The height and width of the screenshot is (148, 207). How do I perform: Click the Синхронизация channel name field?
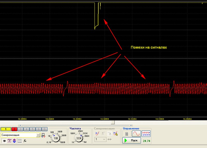(x=18, y=135)
